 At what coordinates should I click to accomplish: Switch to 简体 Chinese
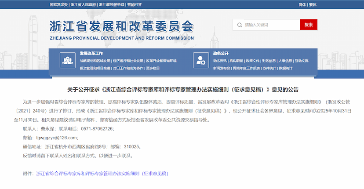[302, 4]
